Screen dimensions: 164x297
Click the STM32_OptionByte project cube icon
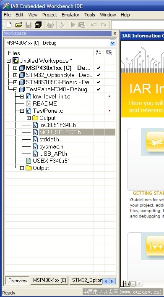[x=22, y=75]
